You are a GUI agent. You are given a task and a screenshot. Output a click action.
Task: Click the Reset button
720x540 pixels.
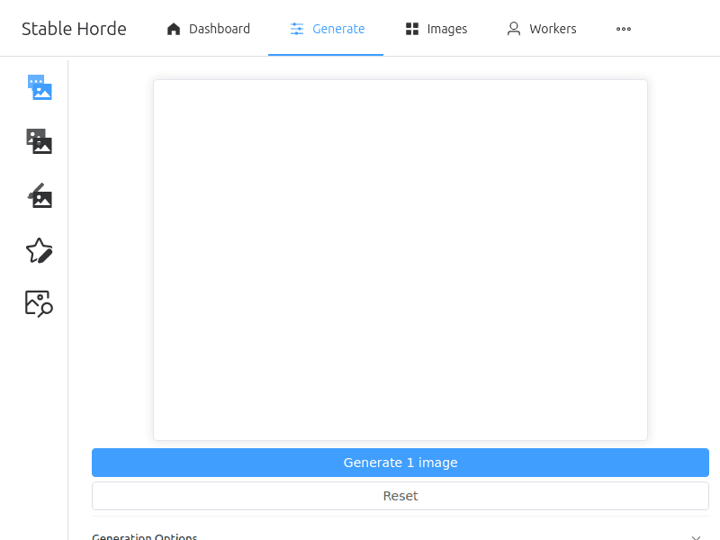click(400, 496)
